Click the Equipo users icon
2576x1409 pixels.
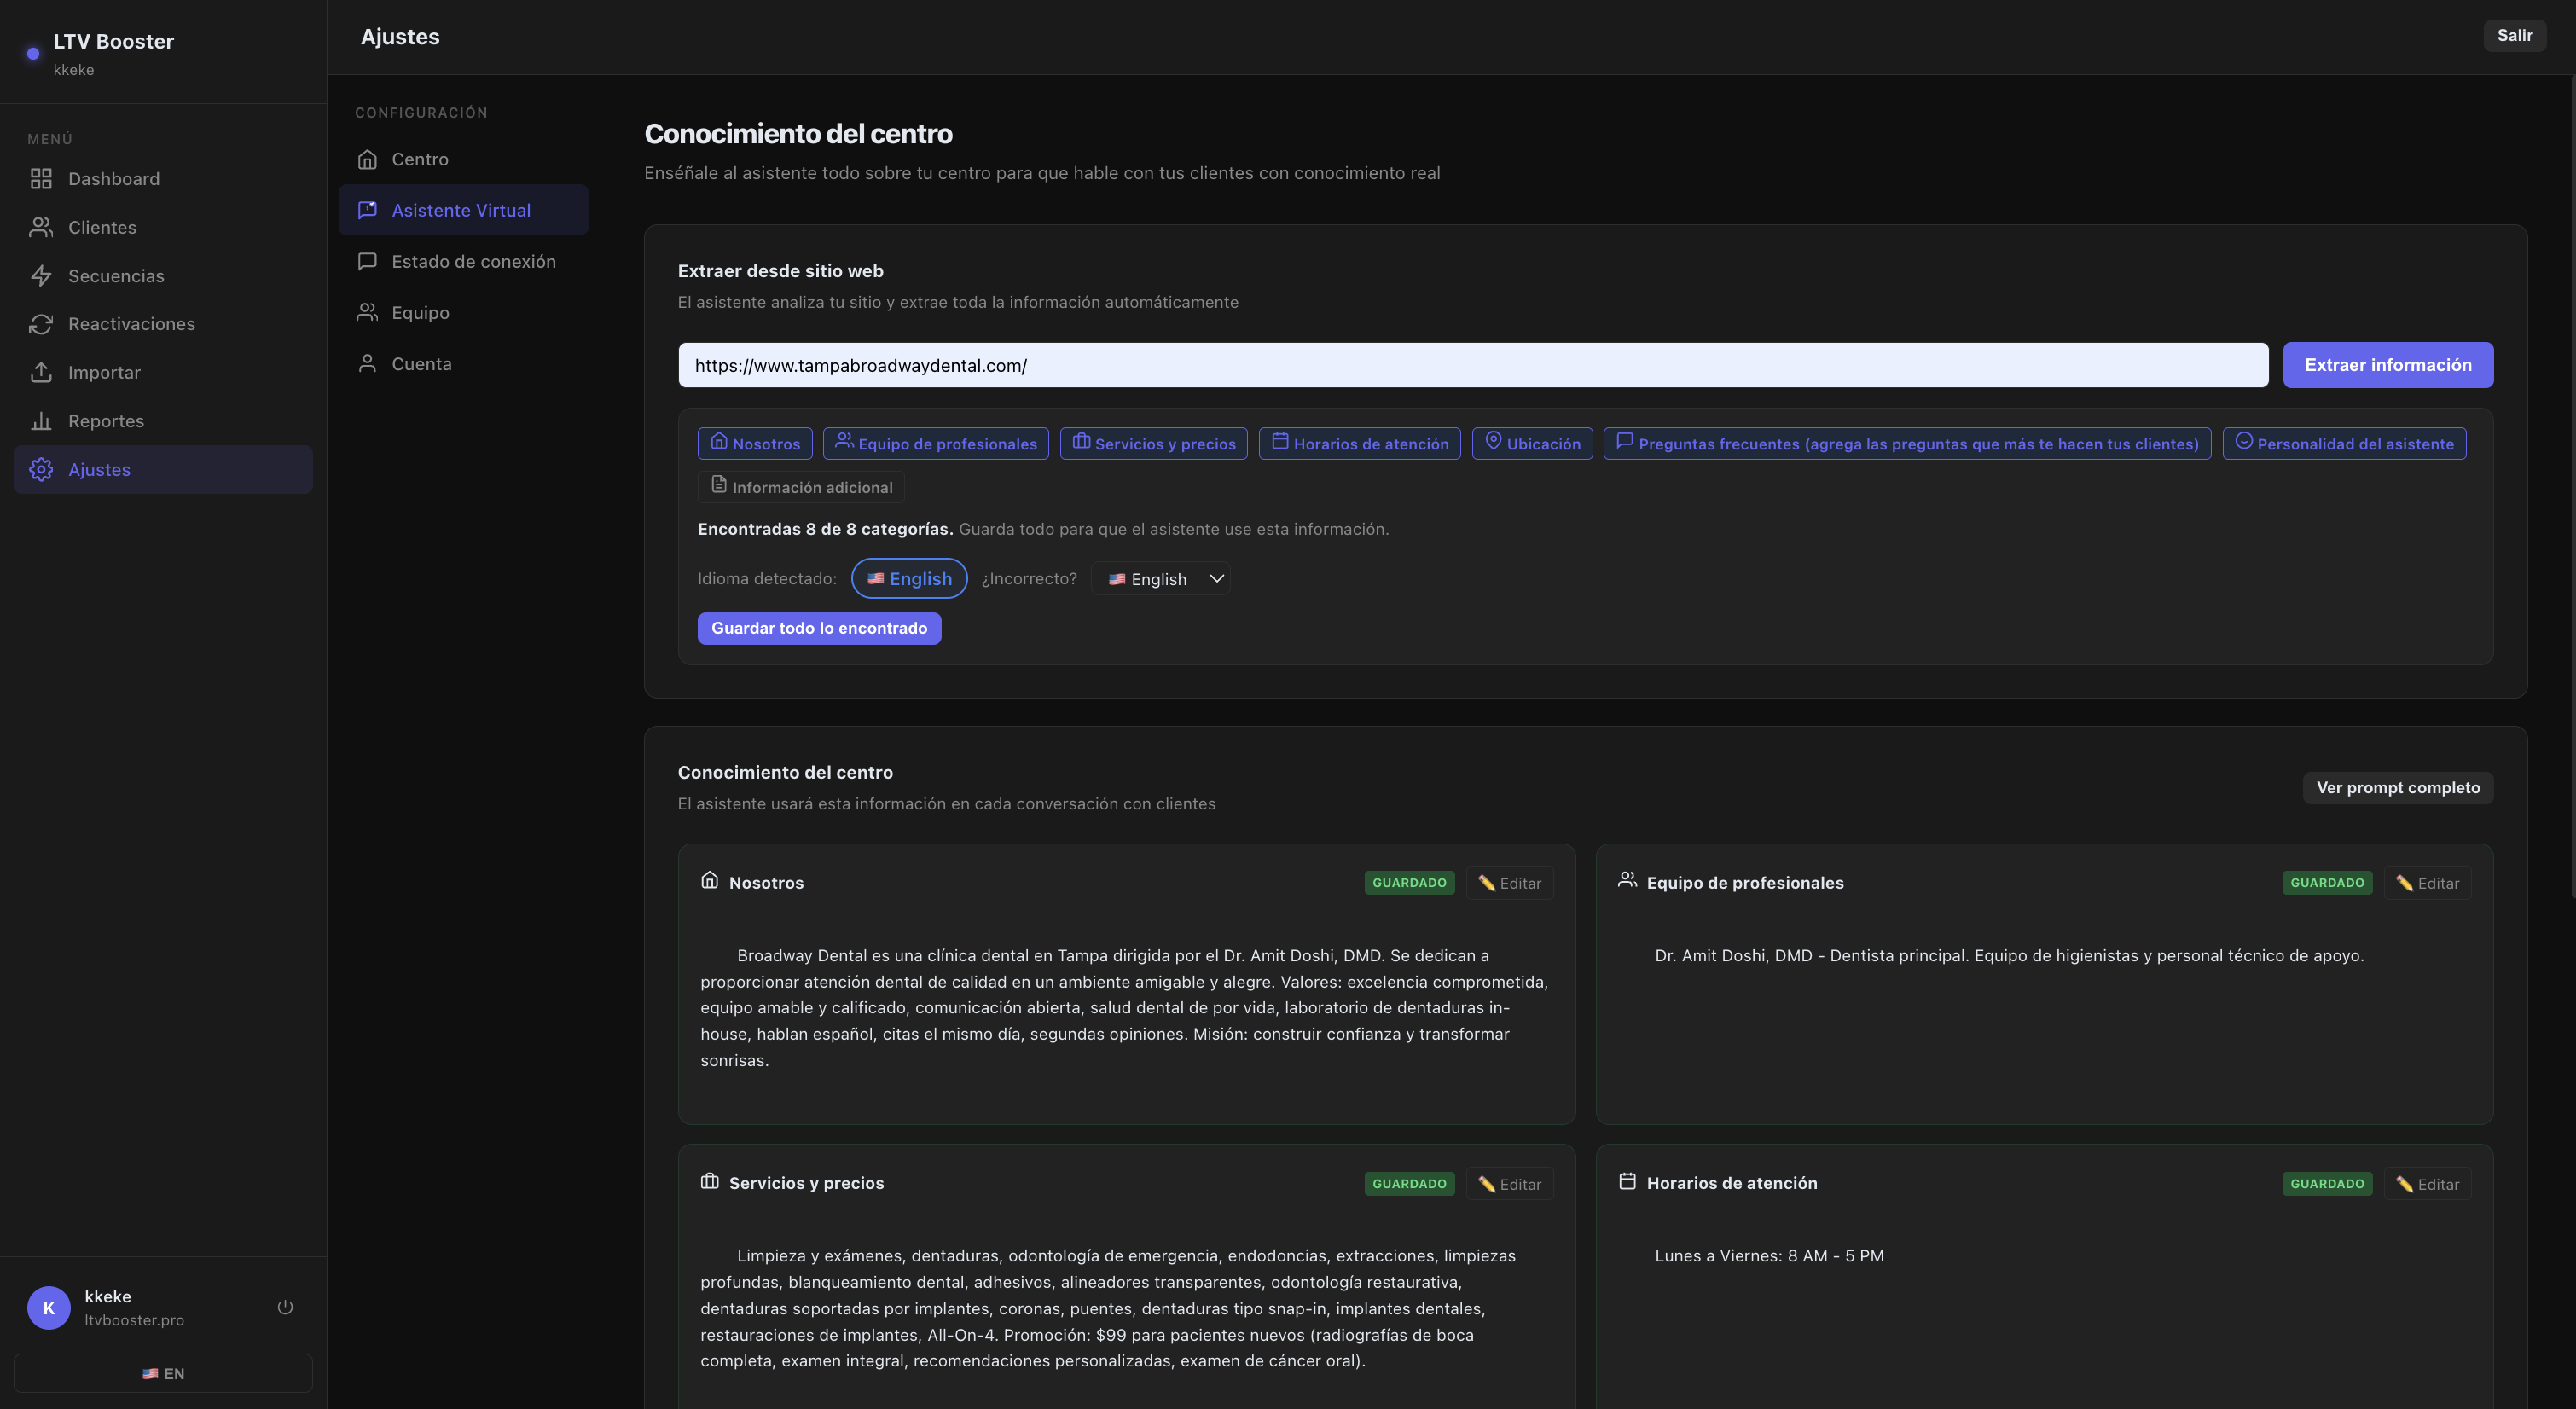click(367, 312)
